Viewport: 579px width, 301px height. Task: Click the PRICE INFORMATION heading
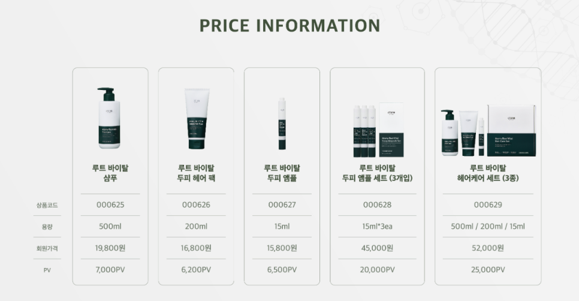(x=290, y=26)
